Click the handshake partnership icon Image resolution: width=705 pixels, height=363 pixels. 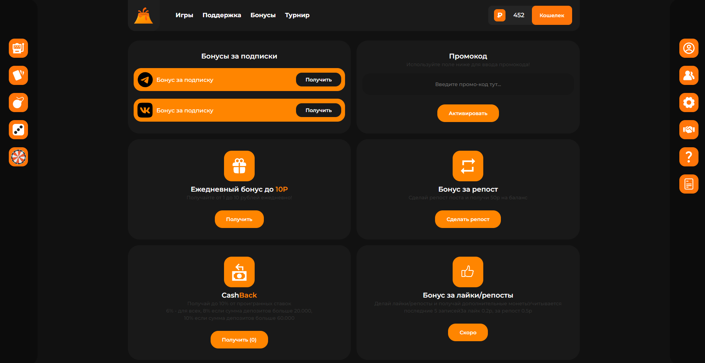(x=689, y=130)
